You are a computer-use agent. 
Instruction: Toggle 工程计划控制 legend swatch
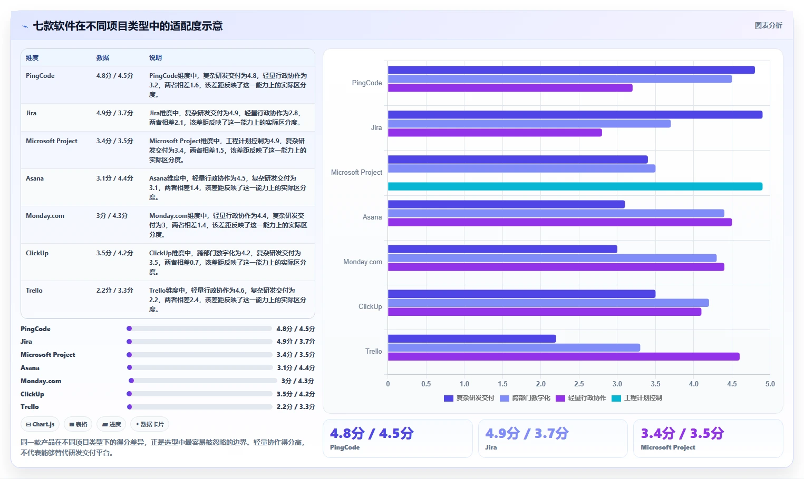coord(616,398)
